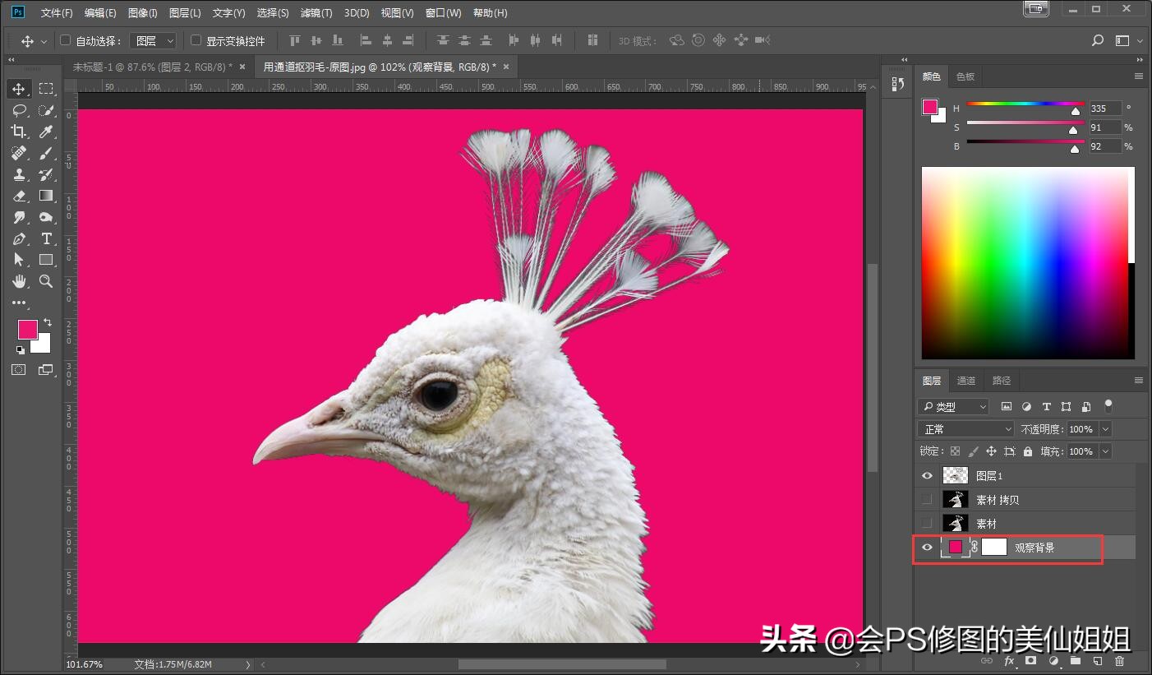
Task: Select the Eraser tool
Action: 19,196
